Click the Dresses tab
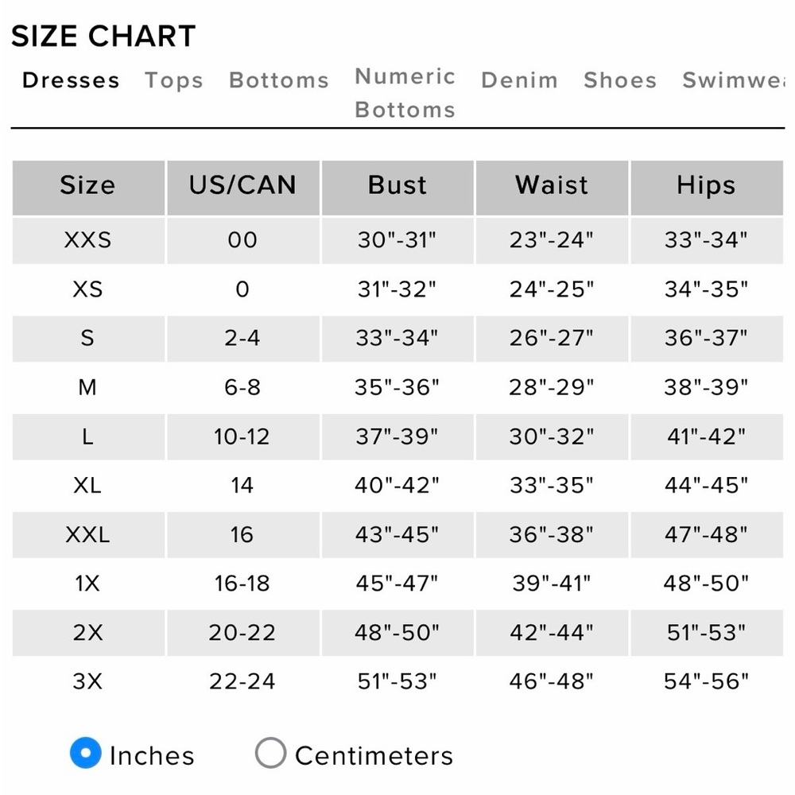The height and width of the screenshot is (795, 795). pos(71,80)
